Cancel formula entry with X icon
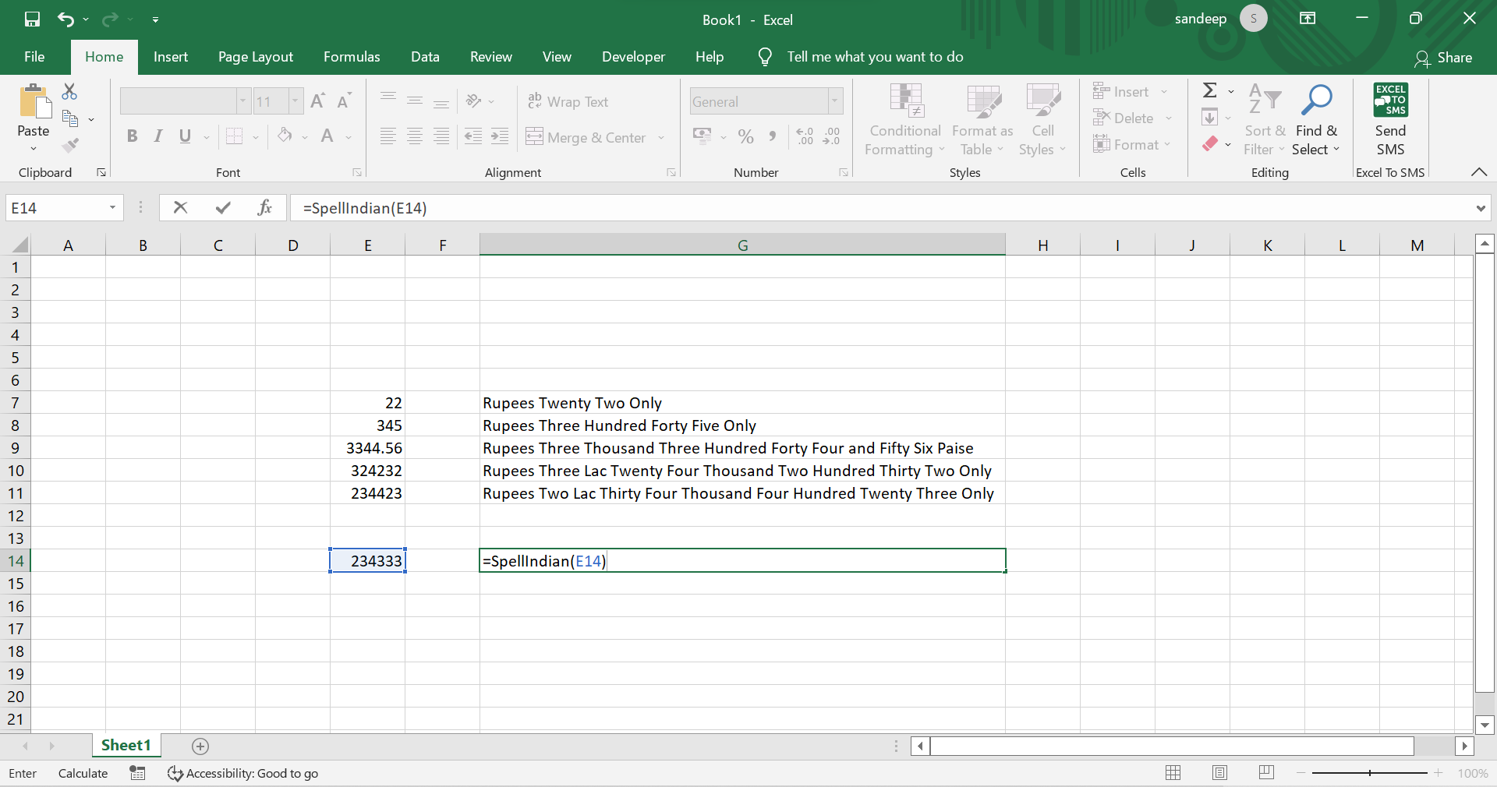 click(180, 207)
